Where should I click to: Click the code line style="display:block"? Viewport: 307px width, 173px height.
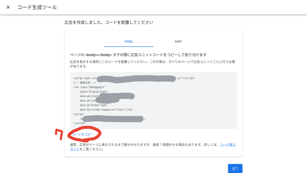[x=94, y=92]
